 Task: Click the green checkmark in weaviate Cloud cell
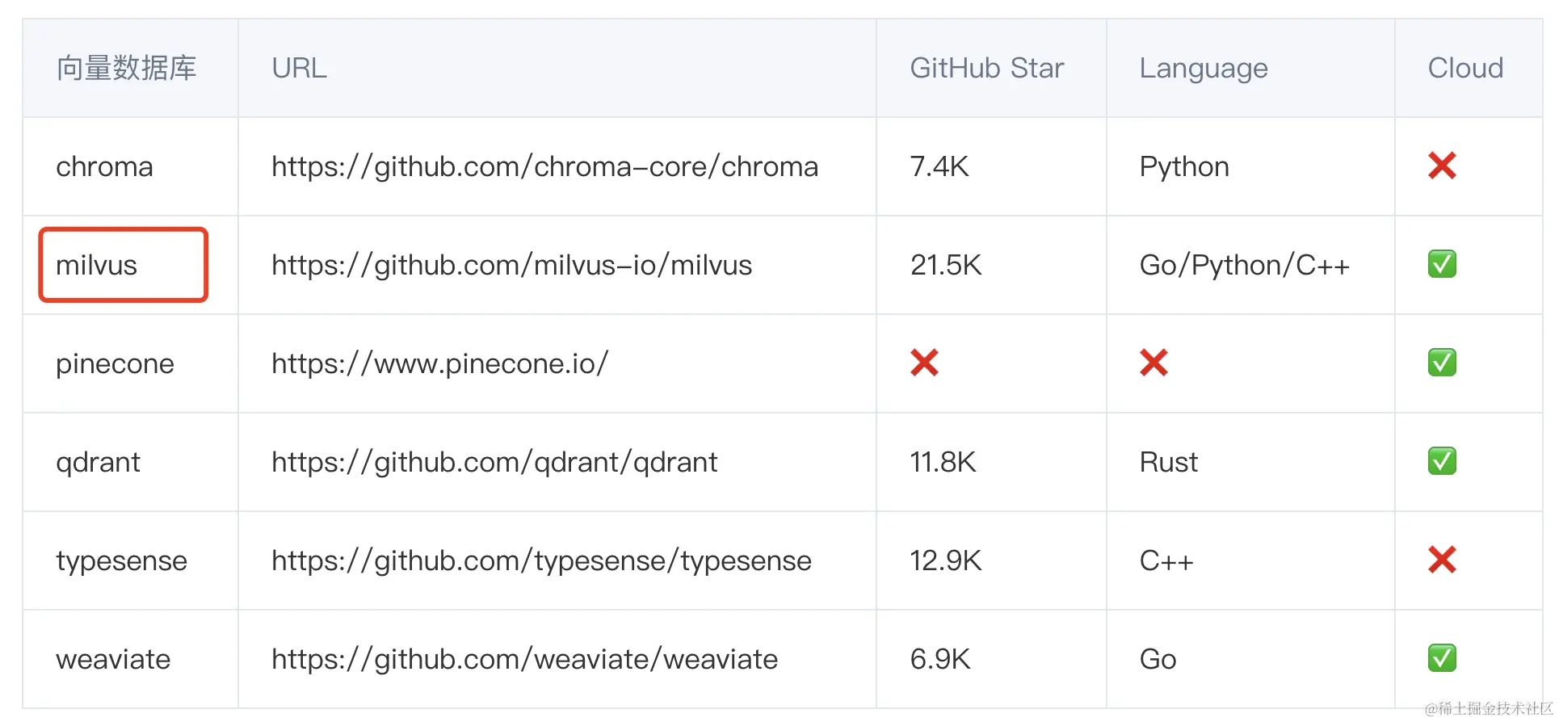[x=1442, y=659]
